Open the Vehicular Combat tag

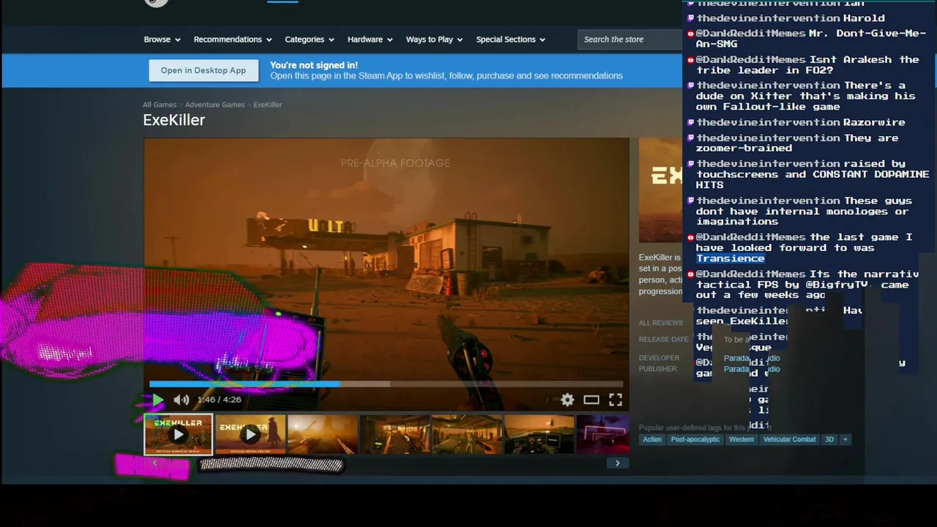coord(789,439)
